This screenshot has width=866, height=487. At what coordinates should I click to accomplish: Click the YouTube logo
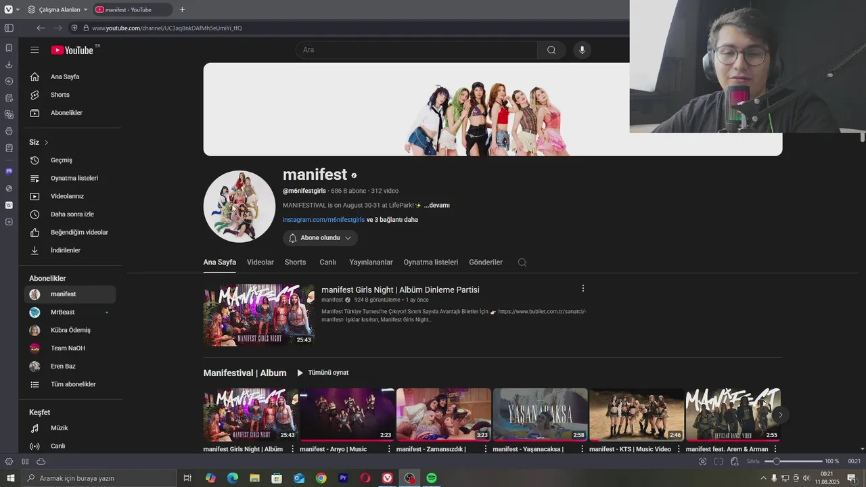72,50
